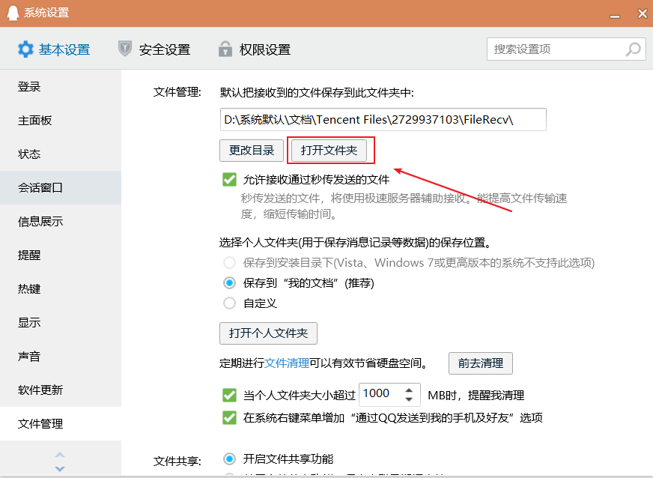Click the 1000 MB size field

(x=389, y=394)
